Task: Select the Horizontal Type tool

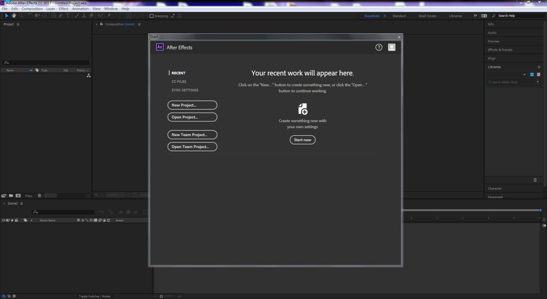Action: coord(68,16)
